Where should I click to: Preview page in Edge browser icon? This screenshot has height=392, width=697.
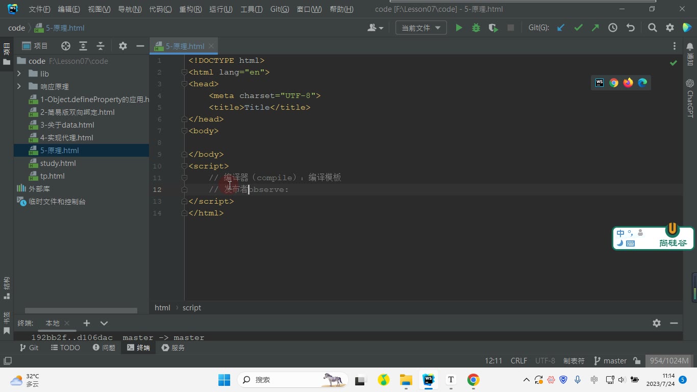coord(642,83)
